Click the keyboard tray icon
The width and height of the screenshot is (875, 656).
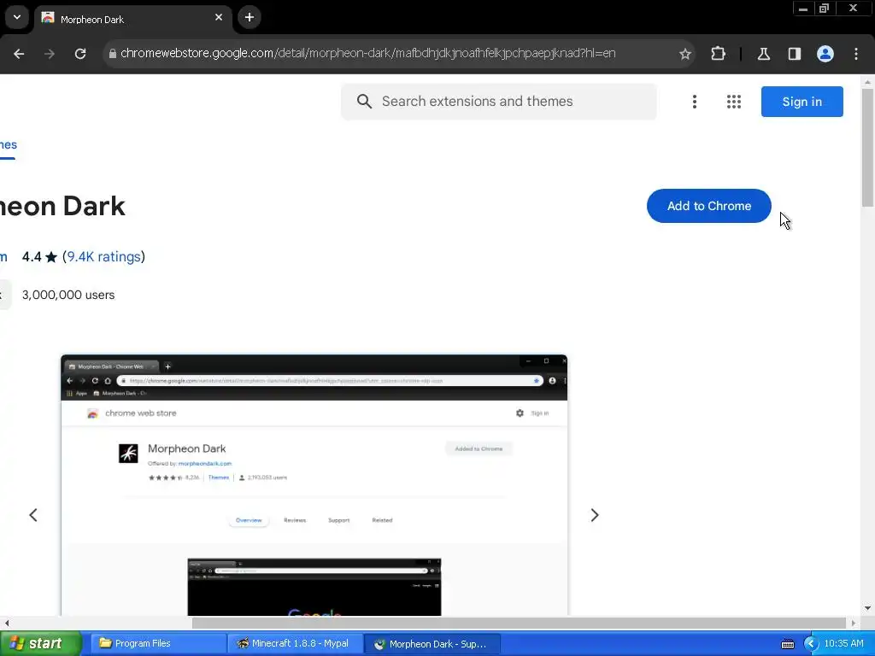point(787,644)
